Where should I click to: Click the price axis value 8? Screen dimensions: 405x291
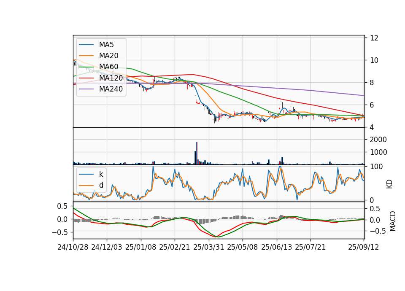372,83
